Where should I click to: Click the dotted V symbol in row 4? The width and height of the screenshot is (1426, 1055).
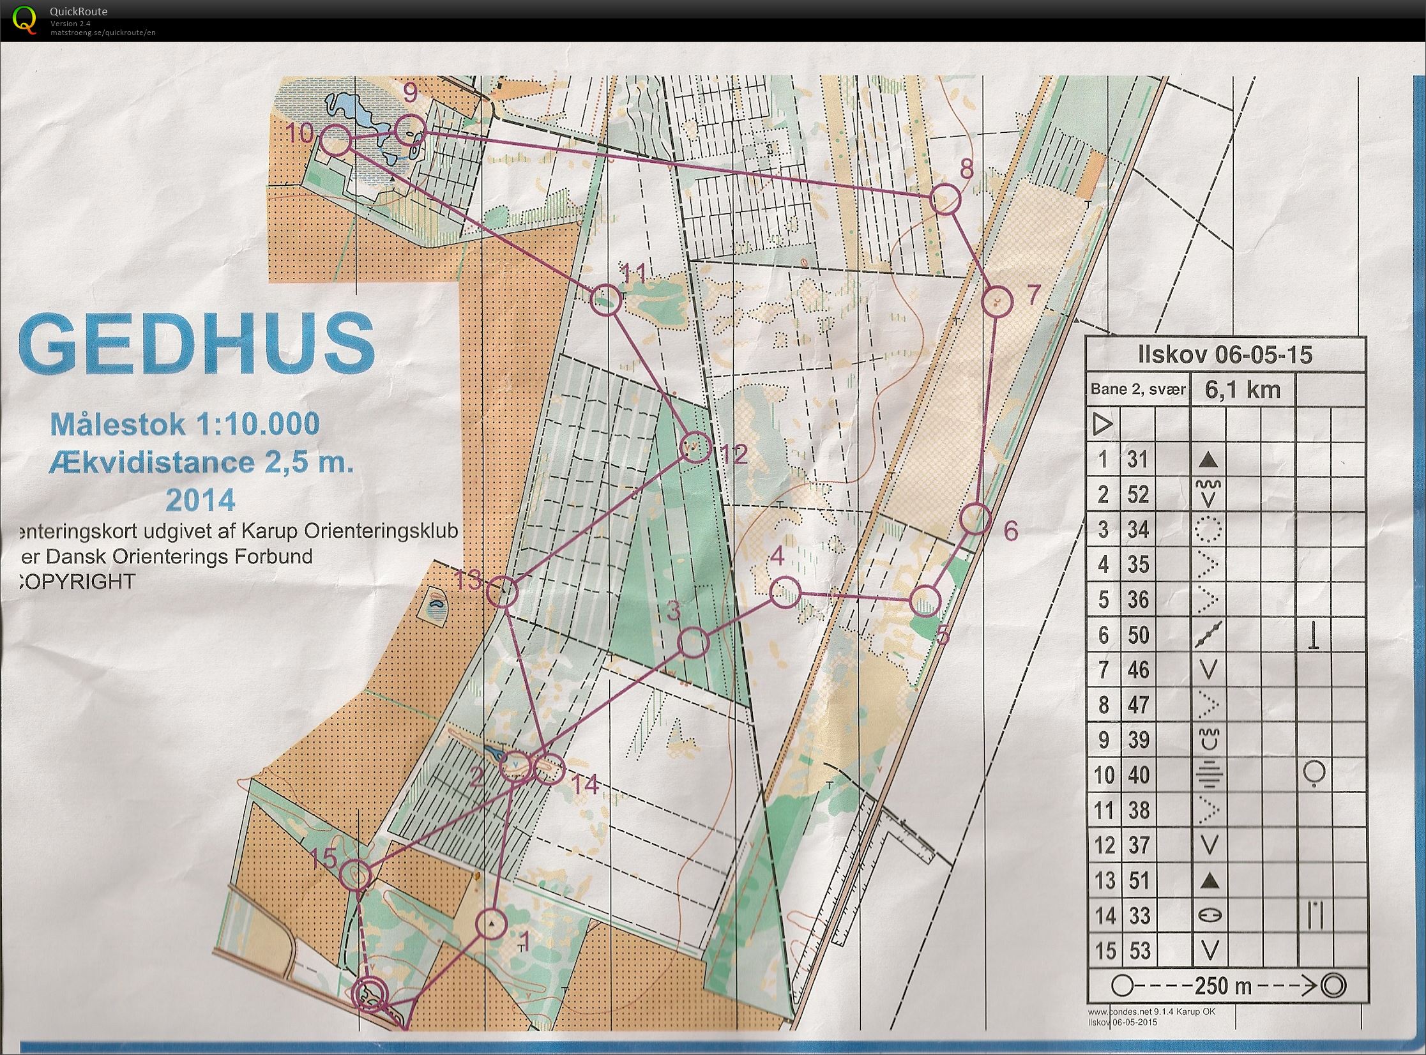(x=1208, y=565)
